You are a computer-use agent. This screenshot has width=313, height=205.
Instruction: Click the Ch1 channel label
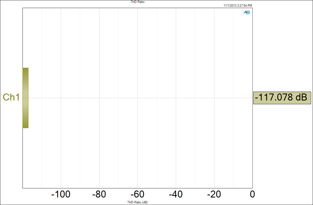pyautogui.click(x=11, y=97)
